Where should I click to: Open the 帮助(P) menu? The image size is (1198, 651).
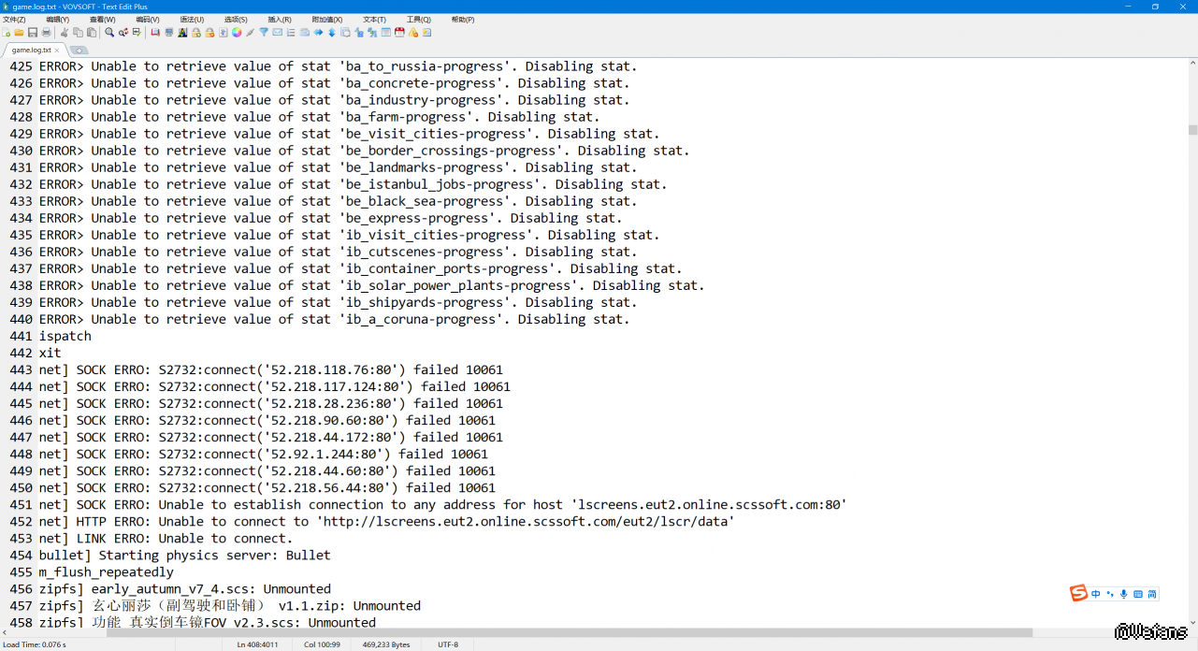click(x=463, y=20)
